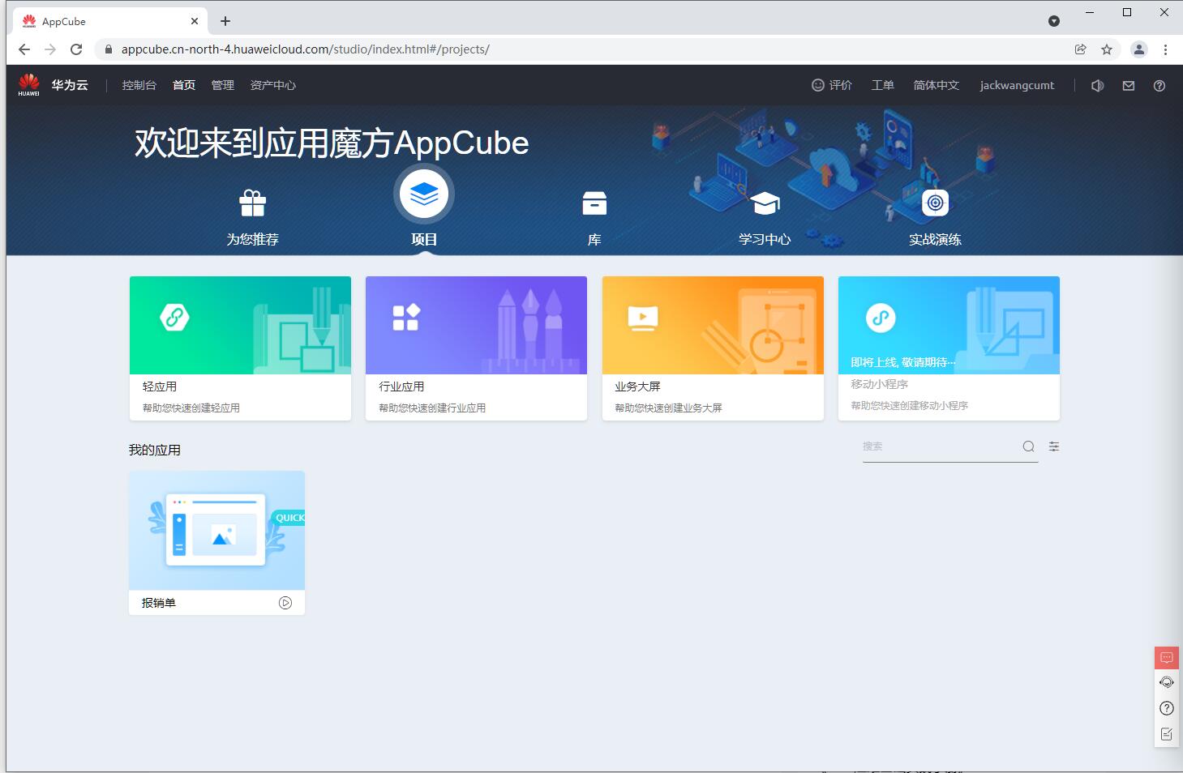Click the 移动小程序 coming-soon card
The width and height of the screenshot is (1183, 773).
coord(949,348)
